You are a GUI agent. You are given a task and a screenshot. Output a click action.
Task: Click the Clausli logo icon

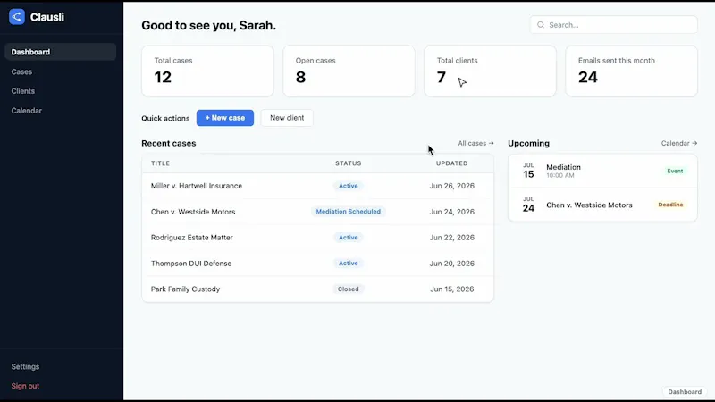(x=17, y=17)
